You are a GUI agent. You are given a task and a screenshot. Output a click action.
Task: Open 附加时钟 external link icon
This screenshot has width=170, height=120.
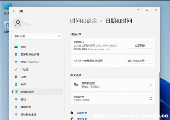[x=151, y=98]
